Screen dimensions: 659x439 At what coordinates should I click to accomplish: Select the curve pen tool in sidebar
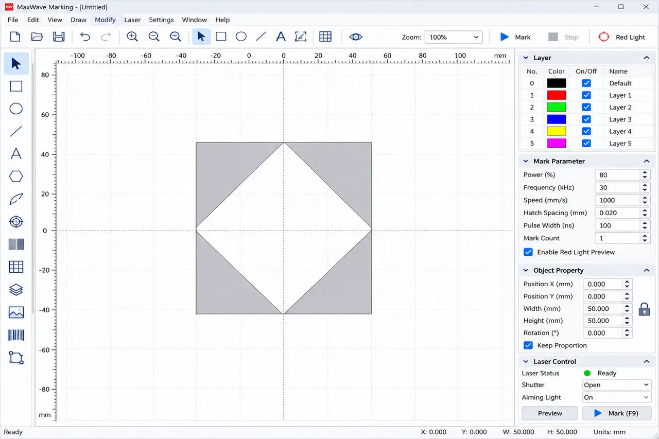16,199
